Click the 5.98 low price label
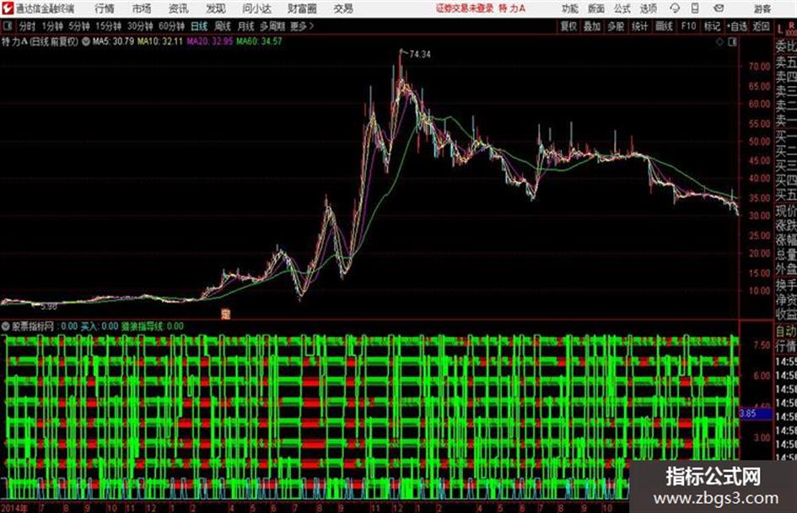 point(49,307)
